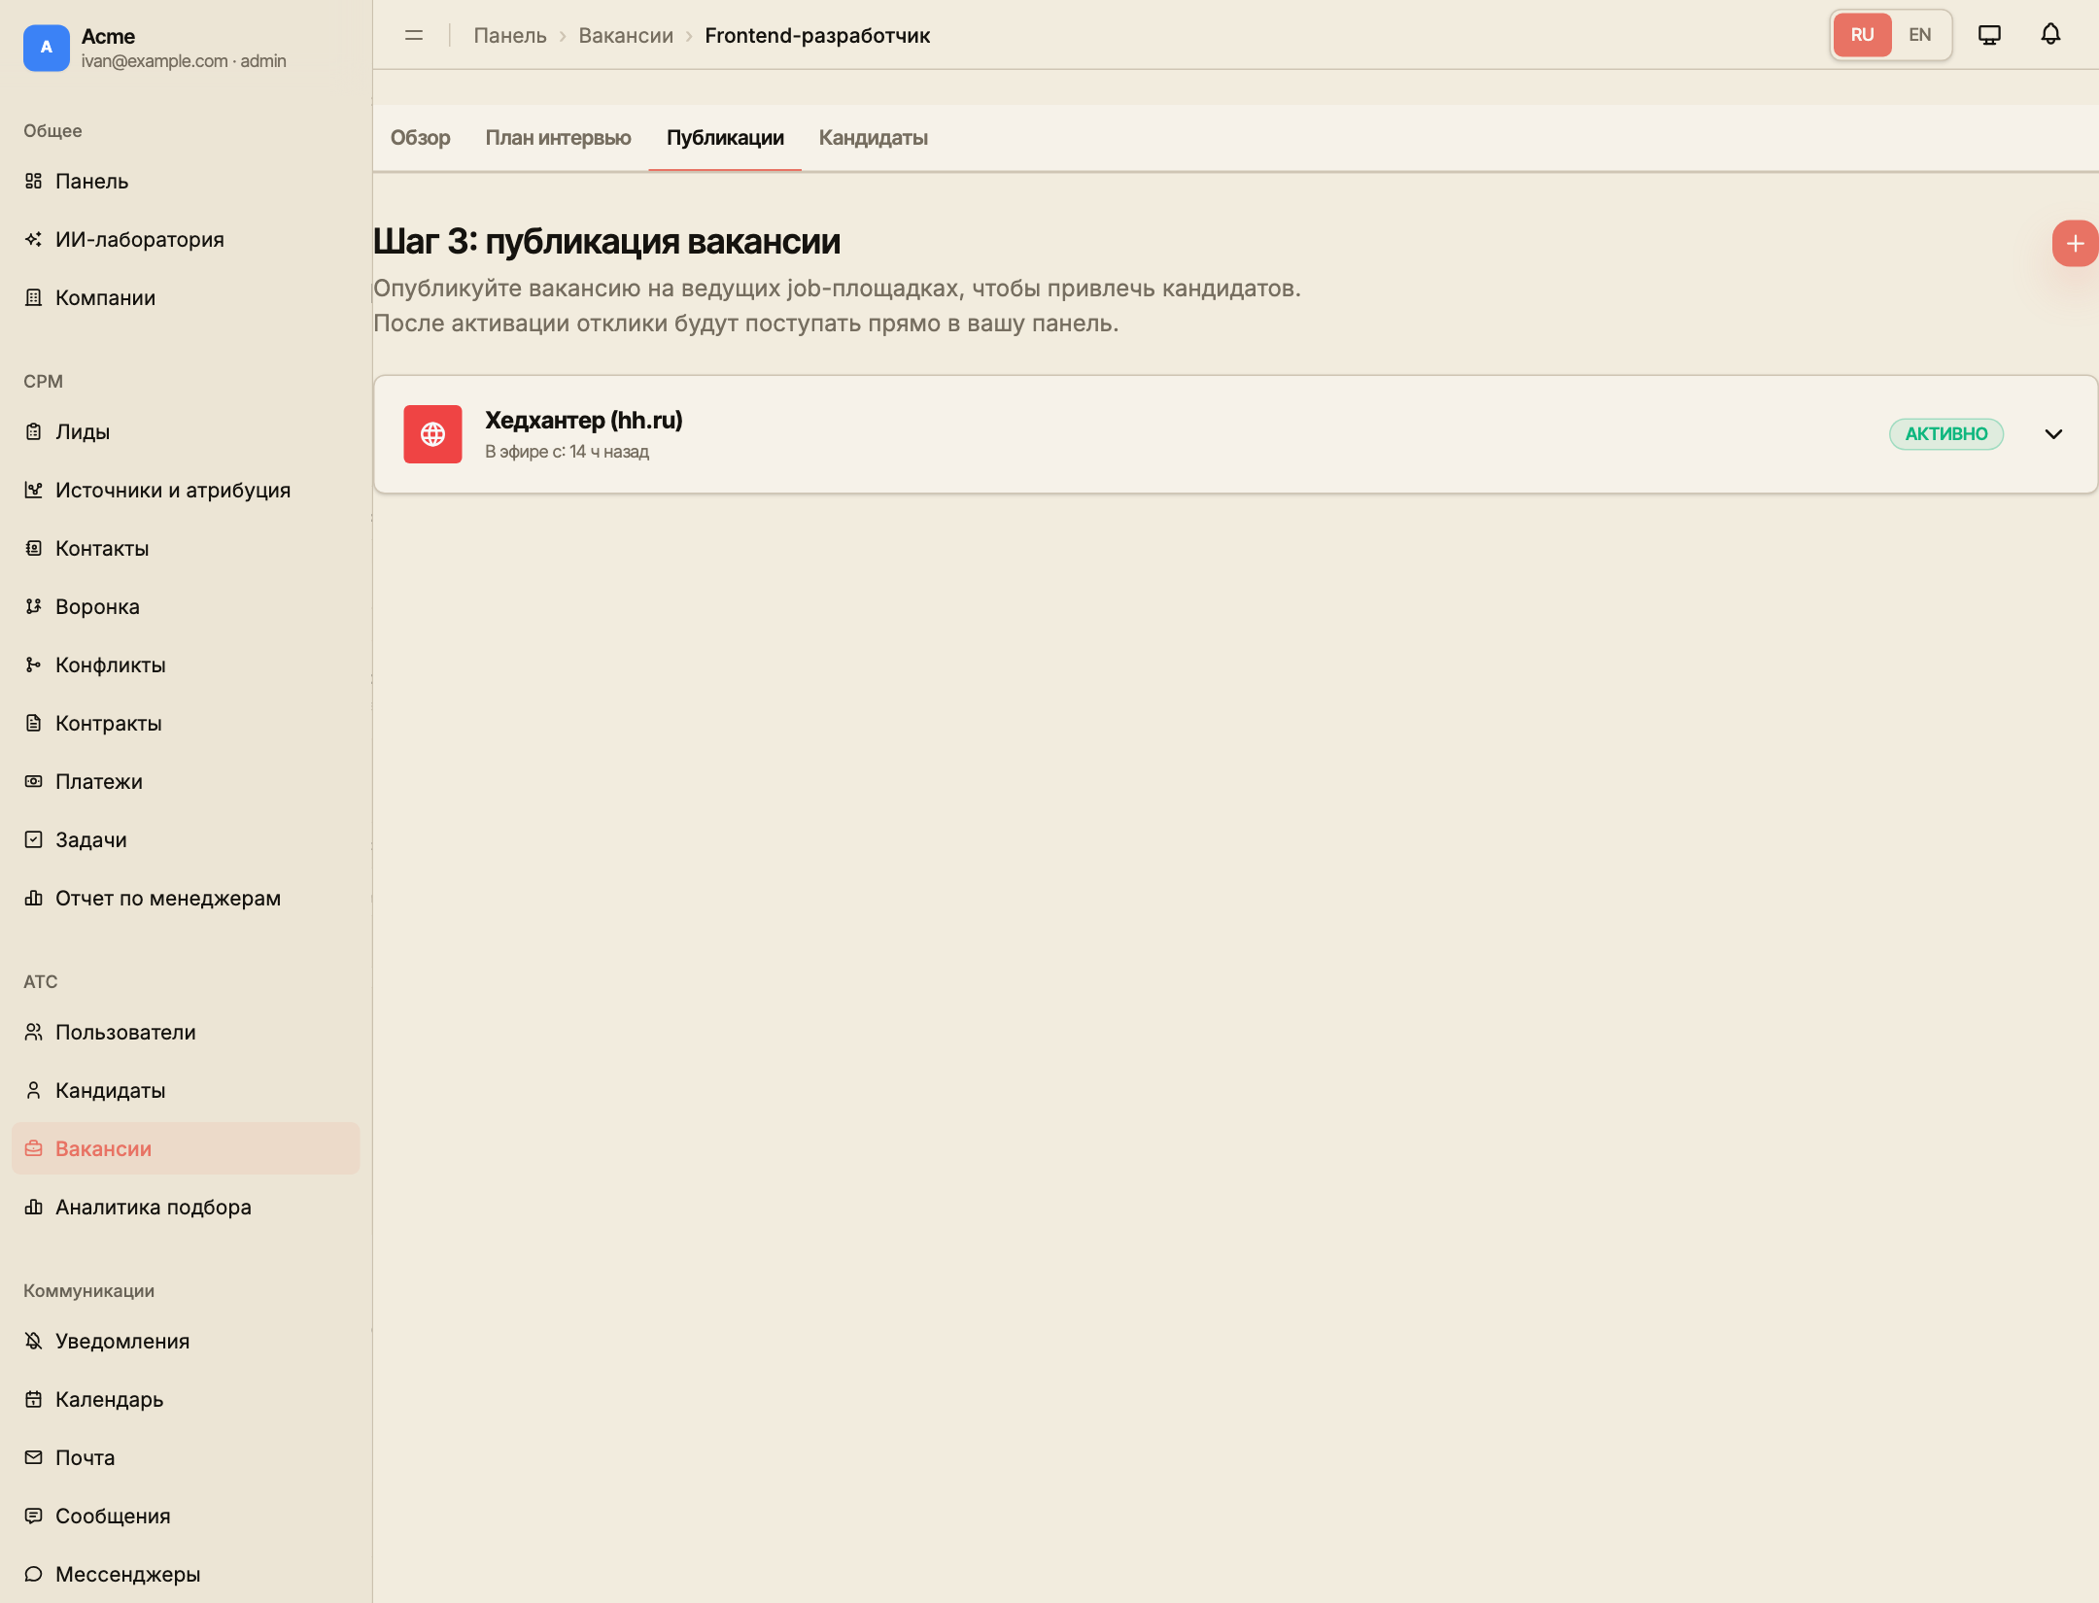The height and width of the screenshot is (1603, 2099).
Task: Switch interface language to EN
Action: pyautogui.click(x=1920, y=35)
